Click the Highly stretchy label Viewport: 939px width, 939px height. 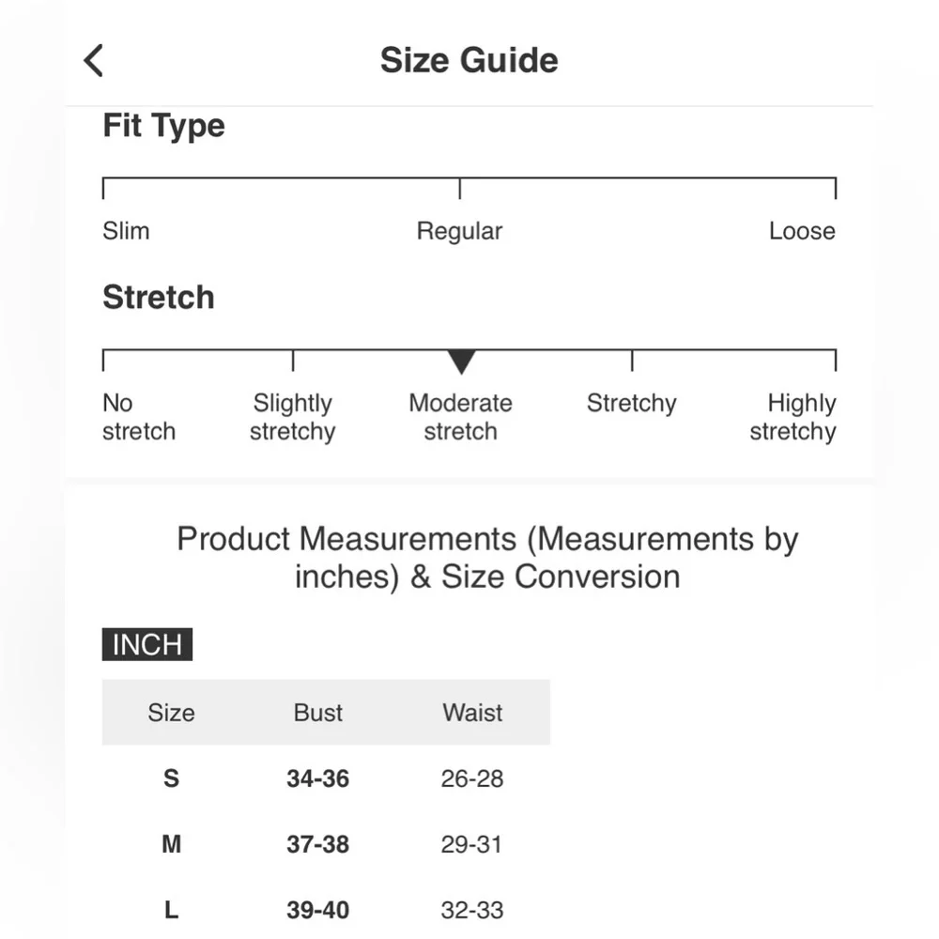click(793, 417)
